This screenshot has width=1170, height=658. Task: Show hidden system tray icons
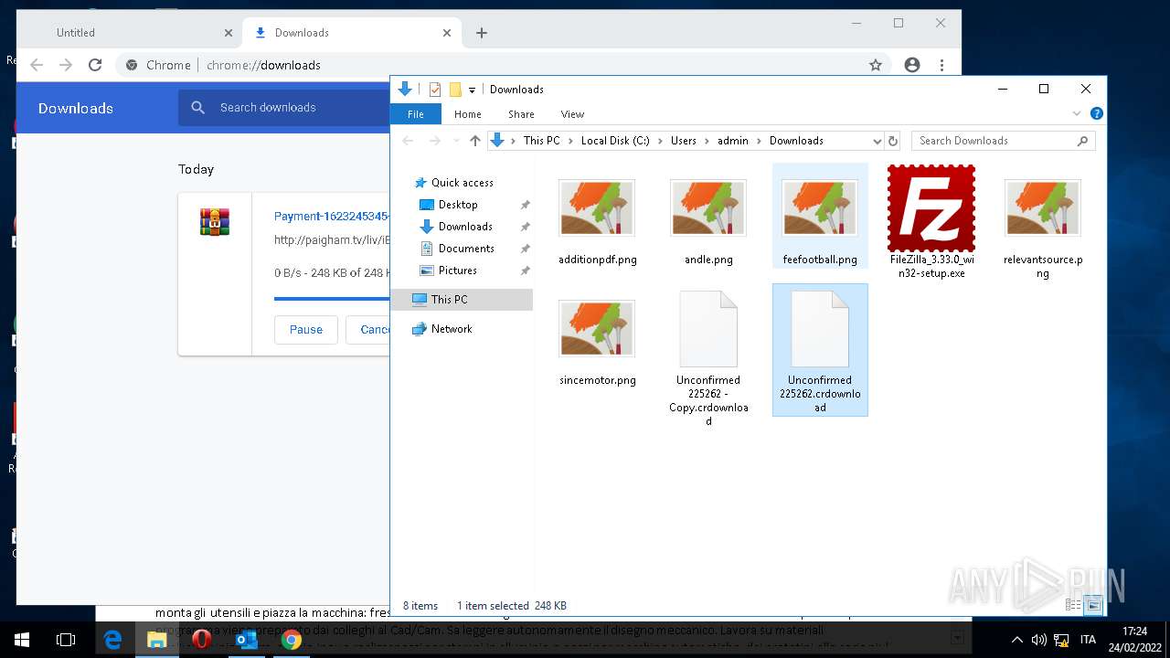[1016, 640]
